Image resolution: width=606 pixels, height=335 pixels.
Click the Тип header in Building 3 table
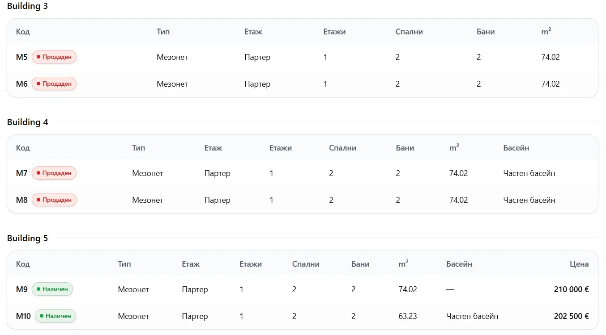[x=163, y=32]
